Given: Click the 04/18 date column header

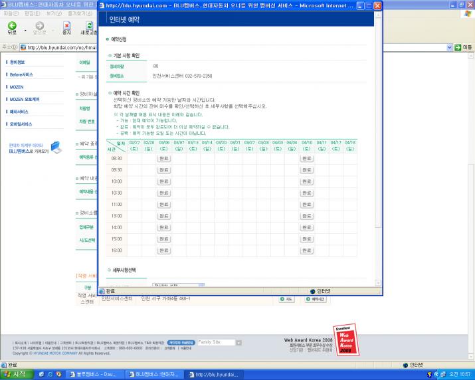Looking at the screenshot, I should [x=350, y=145].
